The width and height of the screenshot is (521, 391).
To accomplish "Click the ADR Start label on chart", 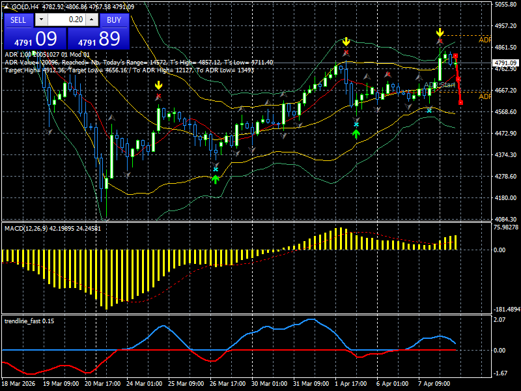I will (440, 85).
